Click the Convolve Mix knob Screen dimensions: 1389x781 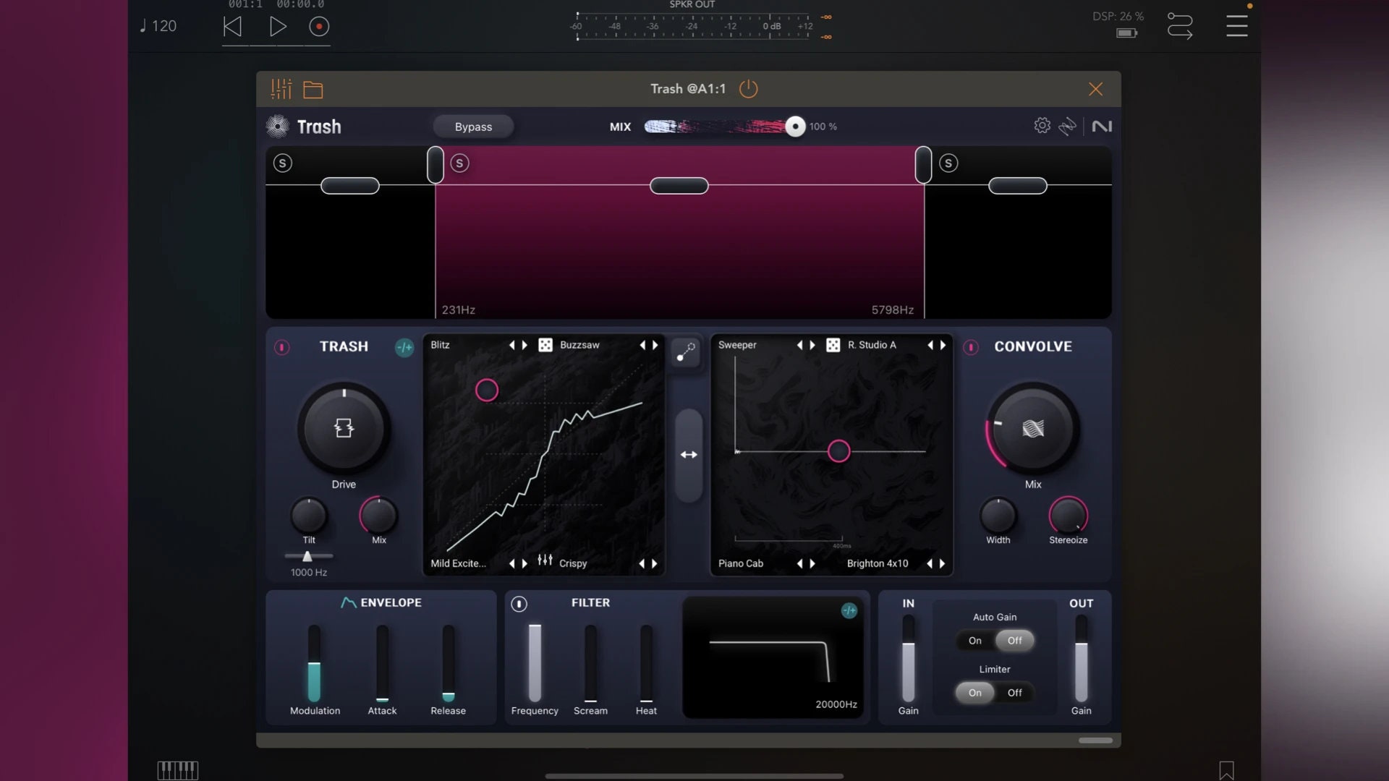[x=1033, y=429]
